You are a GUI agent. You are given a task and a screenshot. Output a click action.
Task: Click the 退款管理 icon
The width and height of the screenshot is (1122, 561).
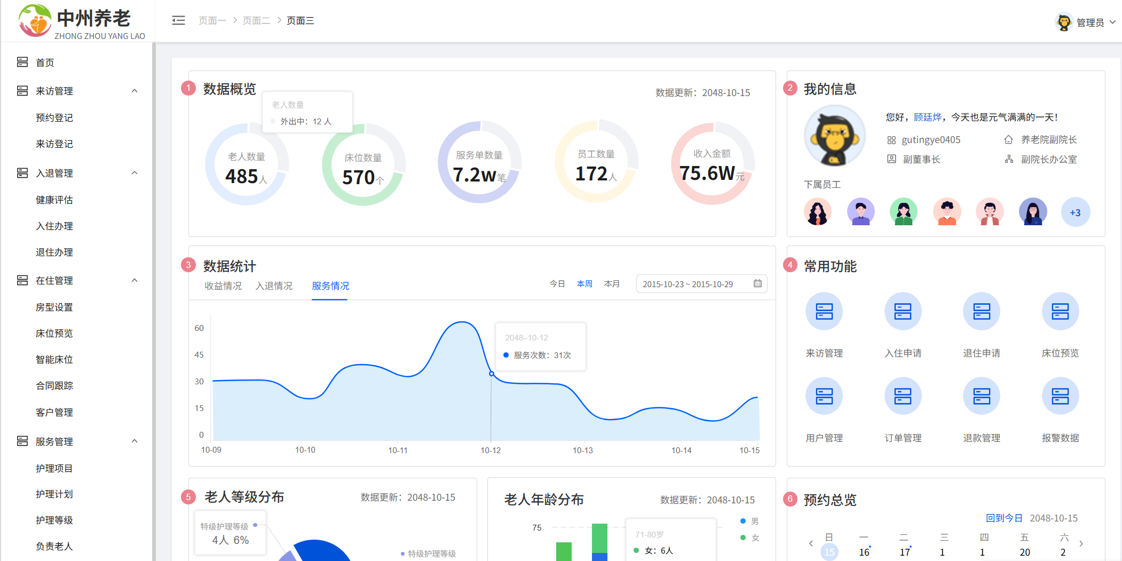982,396
